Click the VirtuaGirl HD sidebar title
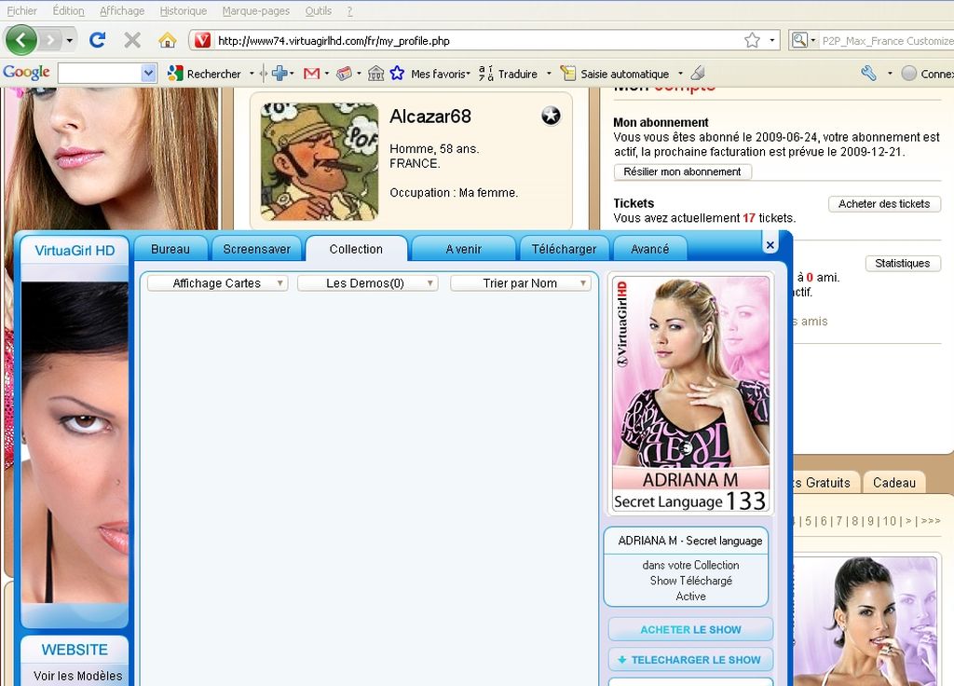Image resolution: width=954 pixels, height=686 pixels. [75, 250]
